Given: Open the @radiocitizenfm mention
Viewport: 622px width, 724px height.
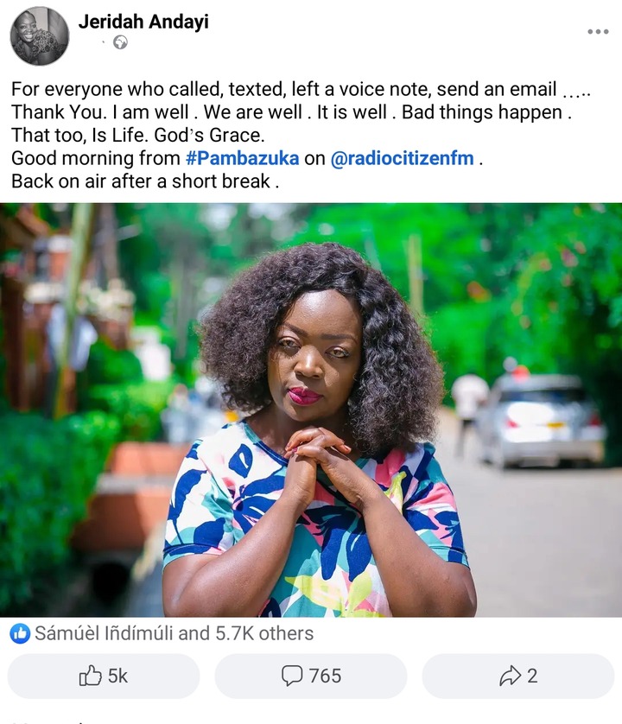Looking at the screenshot, I should click(403, 158).
